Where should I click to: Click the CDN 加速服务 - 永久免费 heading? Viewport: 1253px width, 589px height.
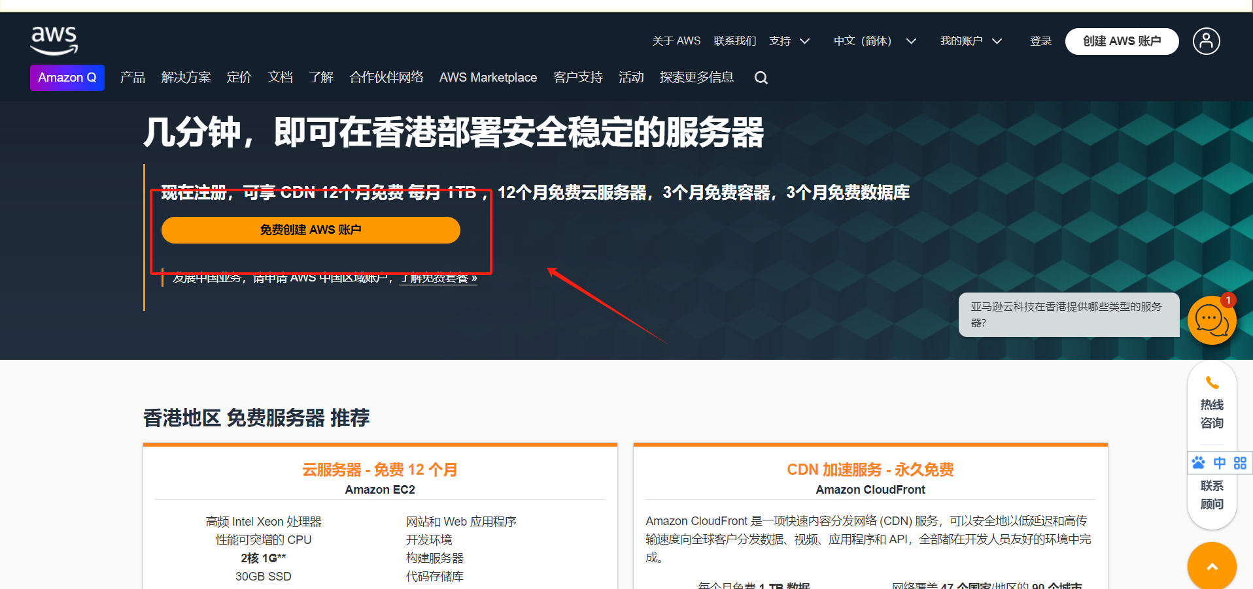pyautogui.click(x=870, y=470)
